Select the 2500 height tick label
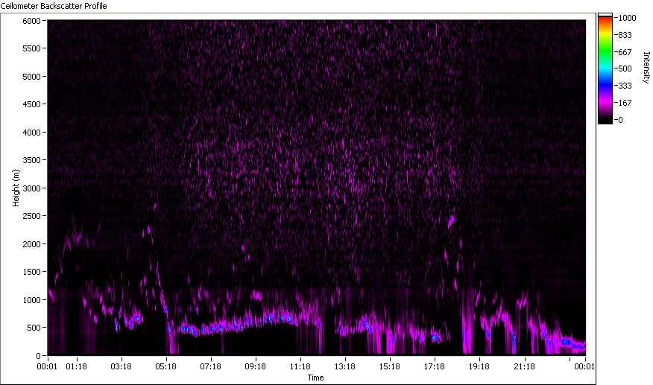Image resolution: width=653 pixels, height=385 pixels. click(x=31, y=216)
